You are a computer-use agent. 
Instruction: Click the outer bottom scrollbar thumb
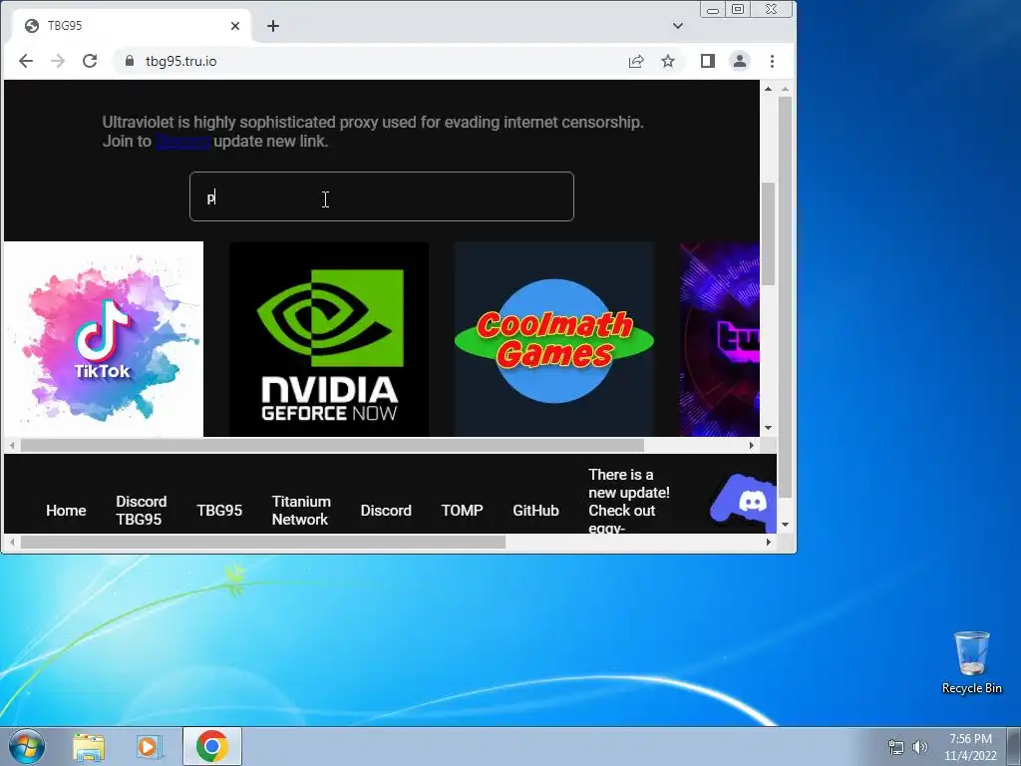click(263, 542)
